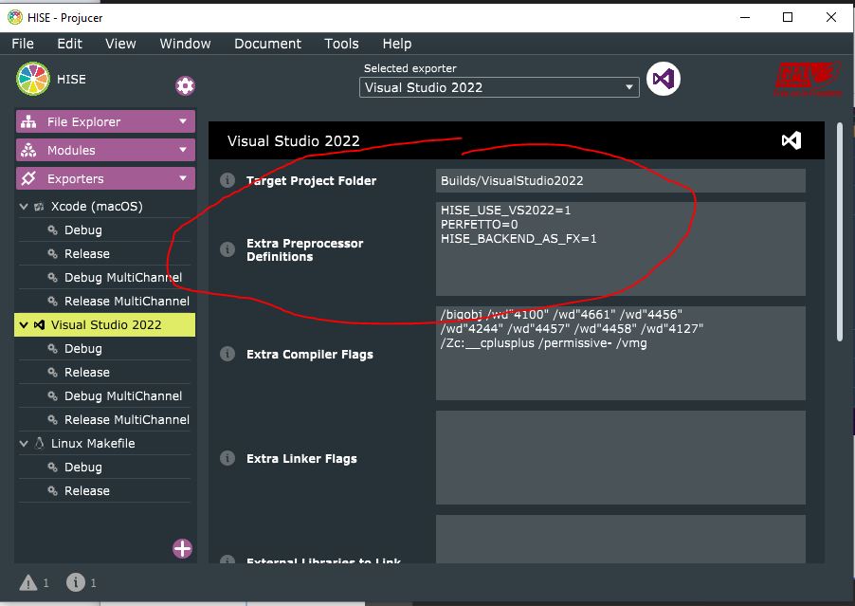Image resolution: width=855 pixels, height=606 pixels.
Task: Show project info messages icon in status bar
Action: pos(76,582)
